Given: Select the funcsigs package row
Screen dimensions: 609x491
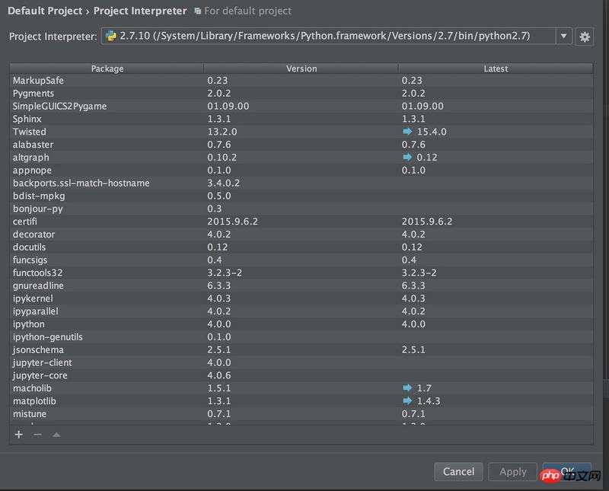Looking at the screenshot, I should (x=301, y=260).
